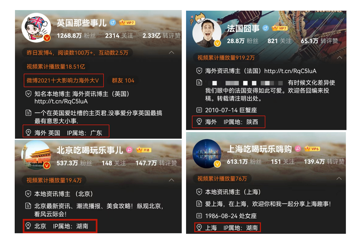358x246 pixels.
Task: Click the 上海吃喝玩乐嗨购 skyline avatar
Action: click(x=207, y=153)
